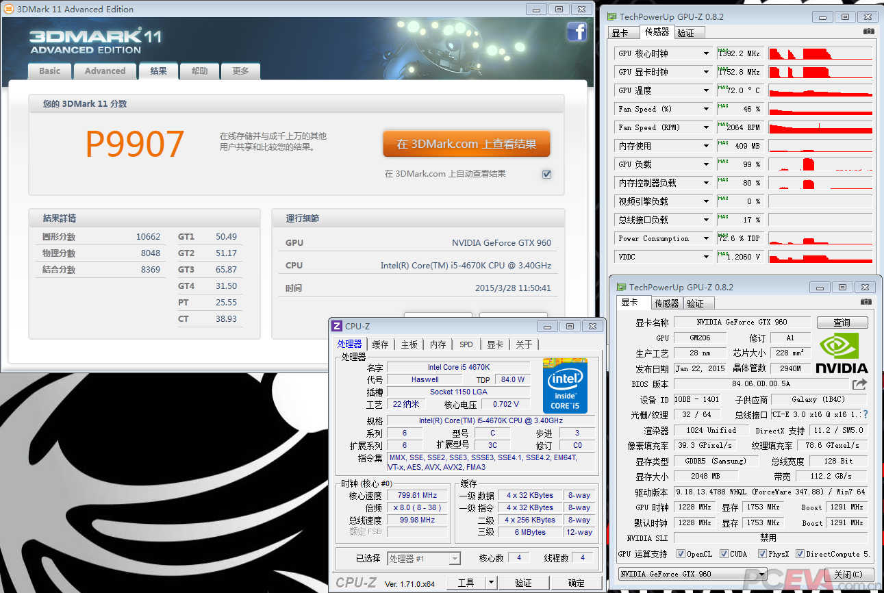The height and width of the screenshot is (593, 884).
Task: Click the bus interface question mark icon
Action: tap(866, 415)
